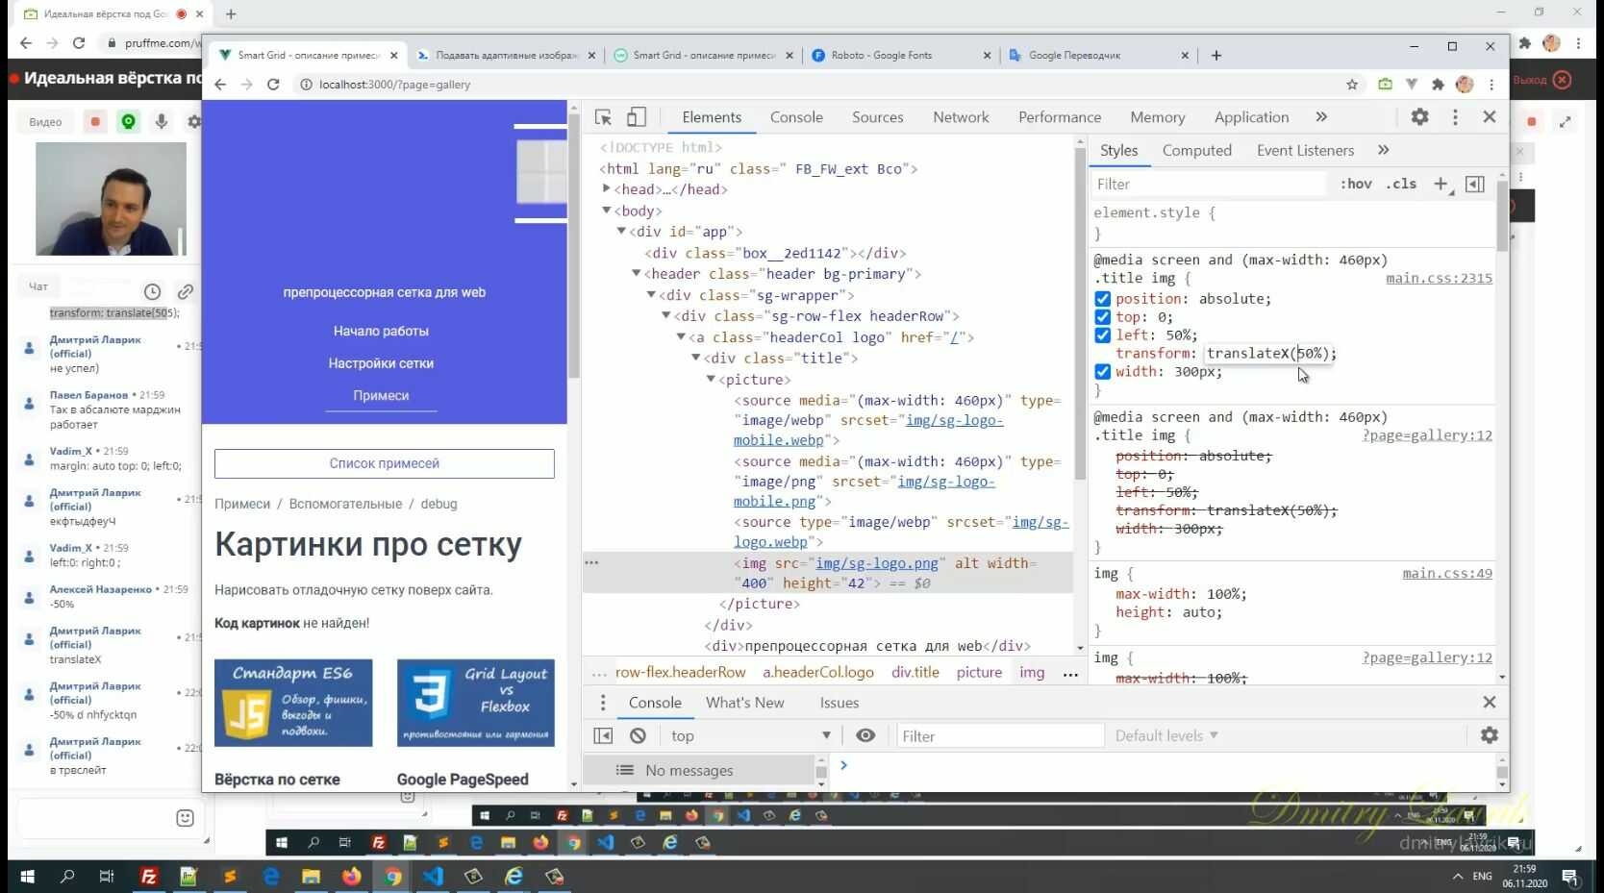Open FileZilla from the Windows taskbar
The image size is (1604, 893).
click(149, 877)
